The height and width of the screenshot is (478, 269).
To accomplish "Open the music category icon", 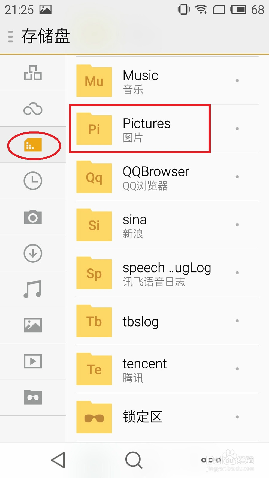I will [x=33, y=289].
